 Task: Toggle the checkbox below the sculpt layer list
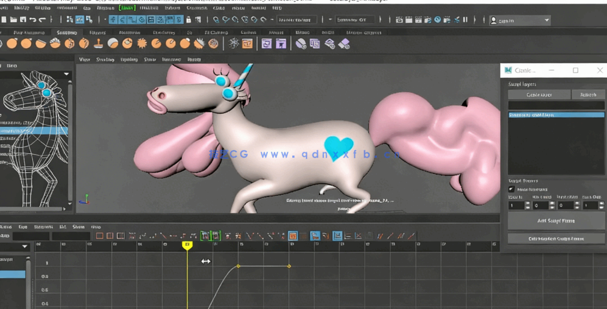(x=511, y=189)
